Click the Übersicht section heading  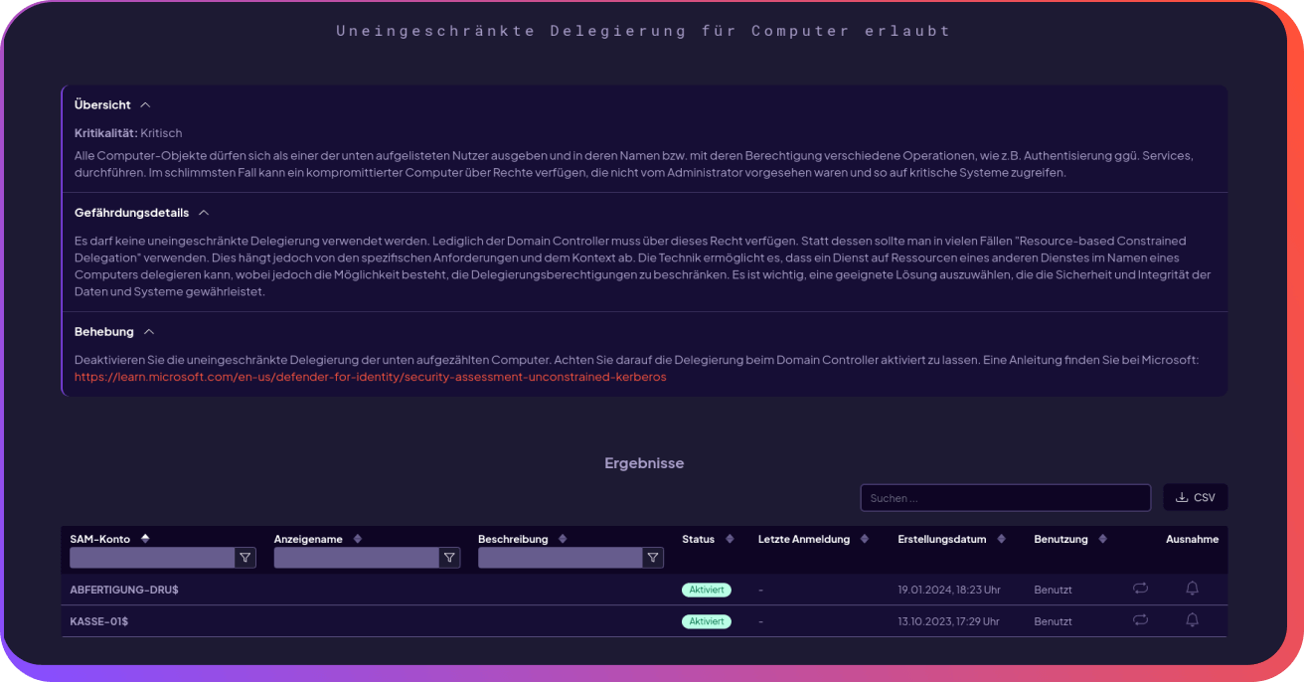[x=103, y=104]
